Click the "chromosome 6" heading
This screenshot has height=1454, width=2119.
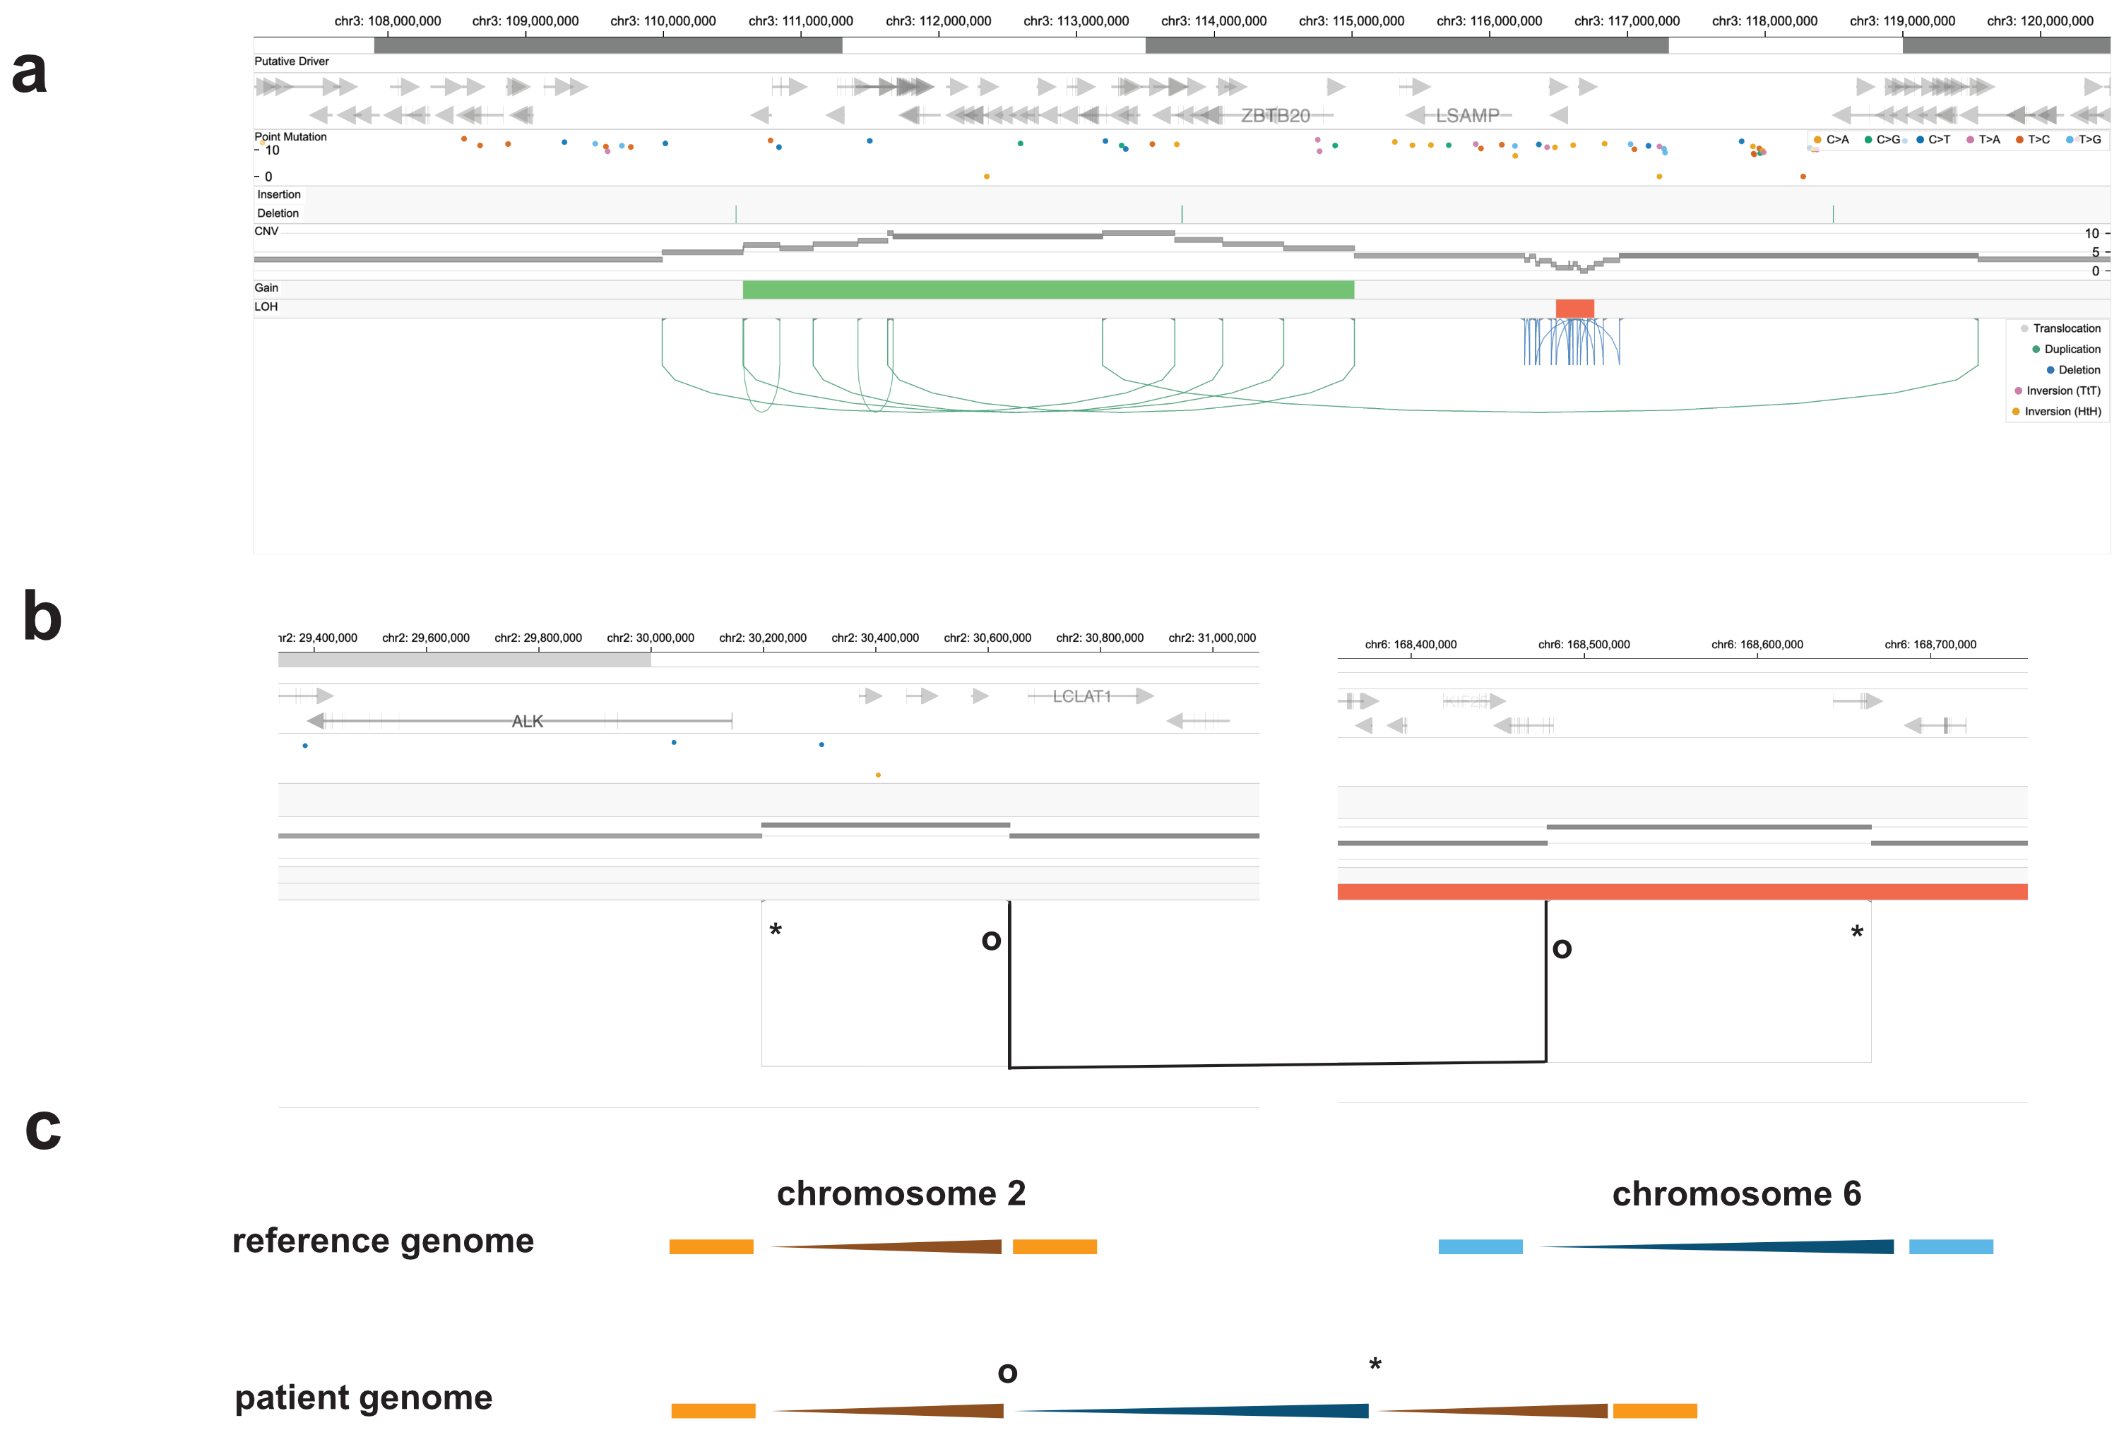[1736, 1193]
